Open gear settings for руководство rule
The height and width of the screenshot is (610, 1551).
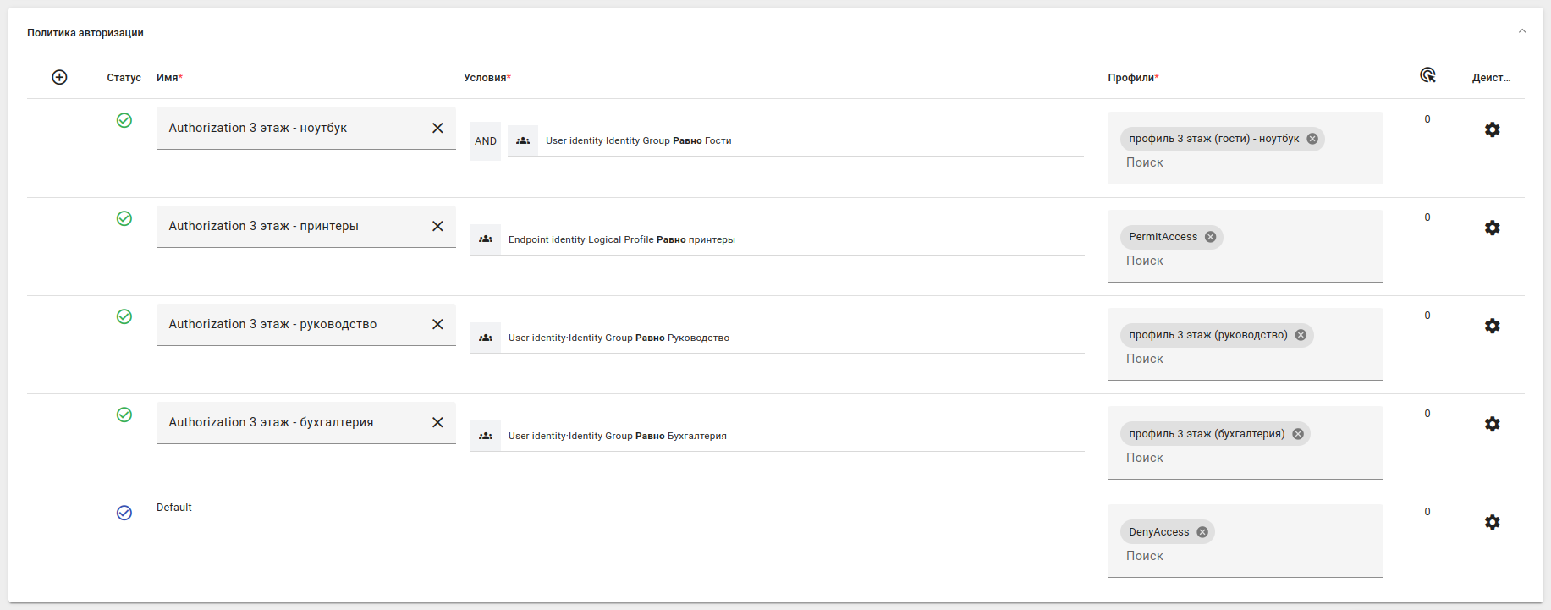pyautogui.click(x=1492, y=326)
